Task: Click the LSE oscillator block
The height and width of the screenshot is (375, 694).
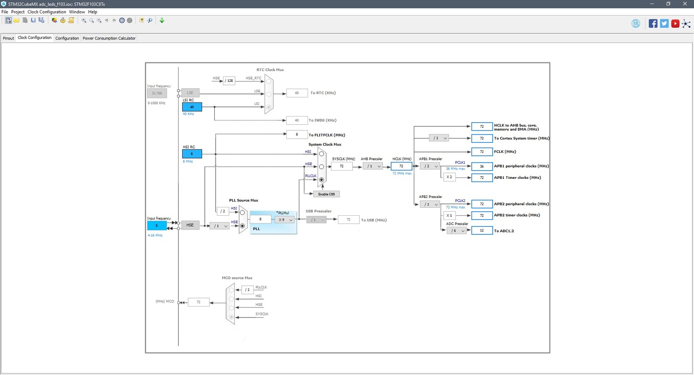Action: [190, 93]
